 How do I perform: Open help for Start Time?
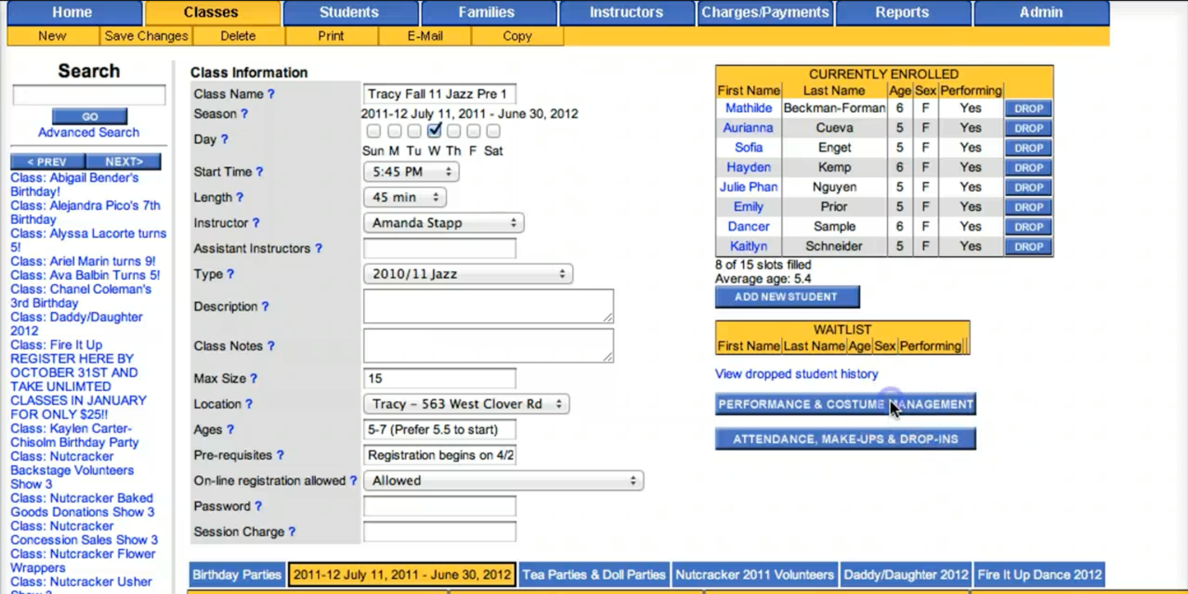coord(260,172)
